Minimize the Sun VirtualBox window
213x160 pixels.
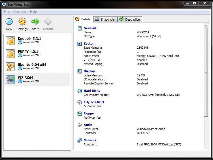[187, 3]
